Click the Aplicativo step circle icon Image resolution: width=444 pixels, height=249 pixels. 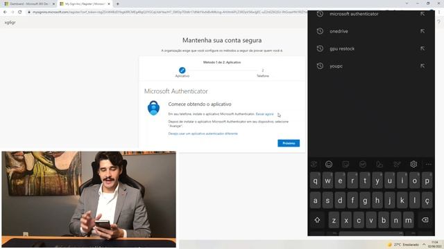coord(182,70)
